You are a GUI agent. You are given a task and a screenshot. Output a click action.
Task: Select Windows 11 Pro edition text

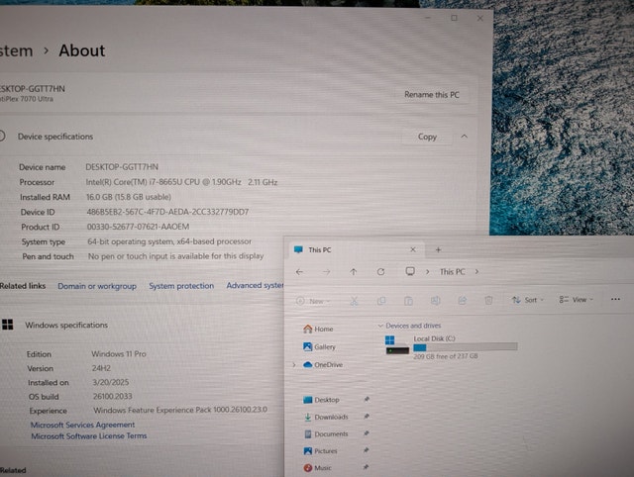[x=119, y=354]
